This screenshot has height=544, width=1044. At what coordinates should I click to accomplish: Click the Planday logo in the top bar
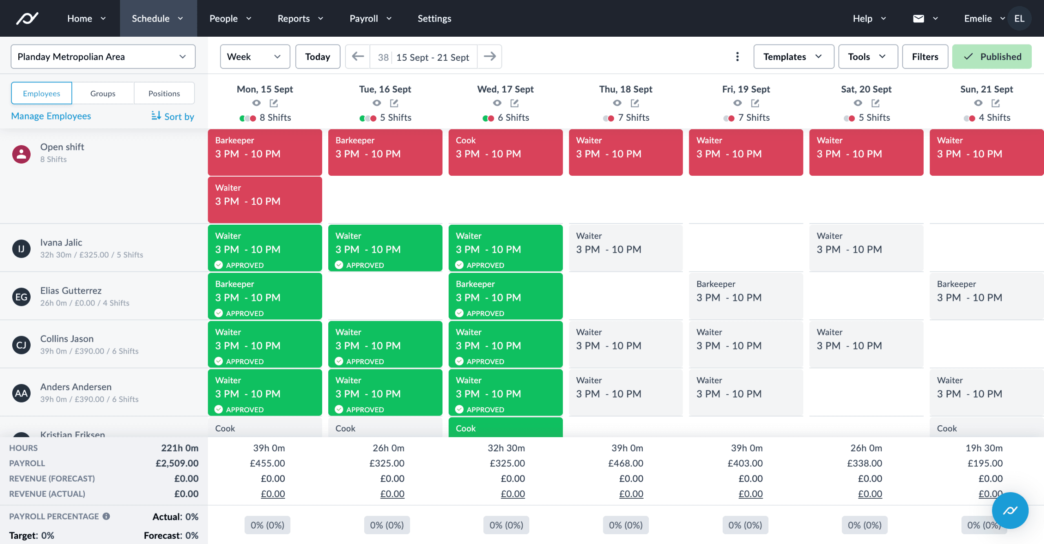[x=27, y=18]
